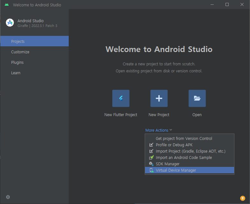Choose Import Project (Gradle, Eclipse ADT, etc.)
Image resolution: width=250 pixels, height=204 pixels.
(x=190, y=151)
